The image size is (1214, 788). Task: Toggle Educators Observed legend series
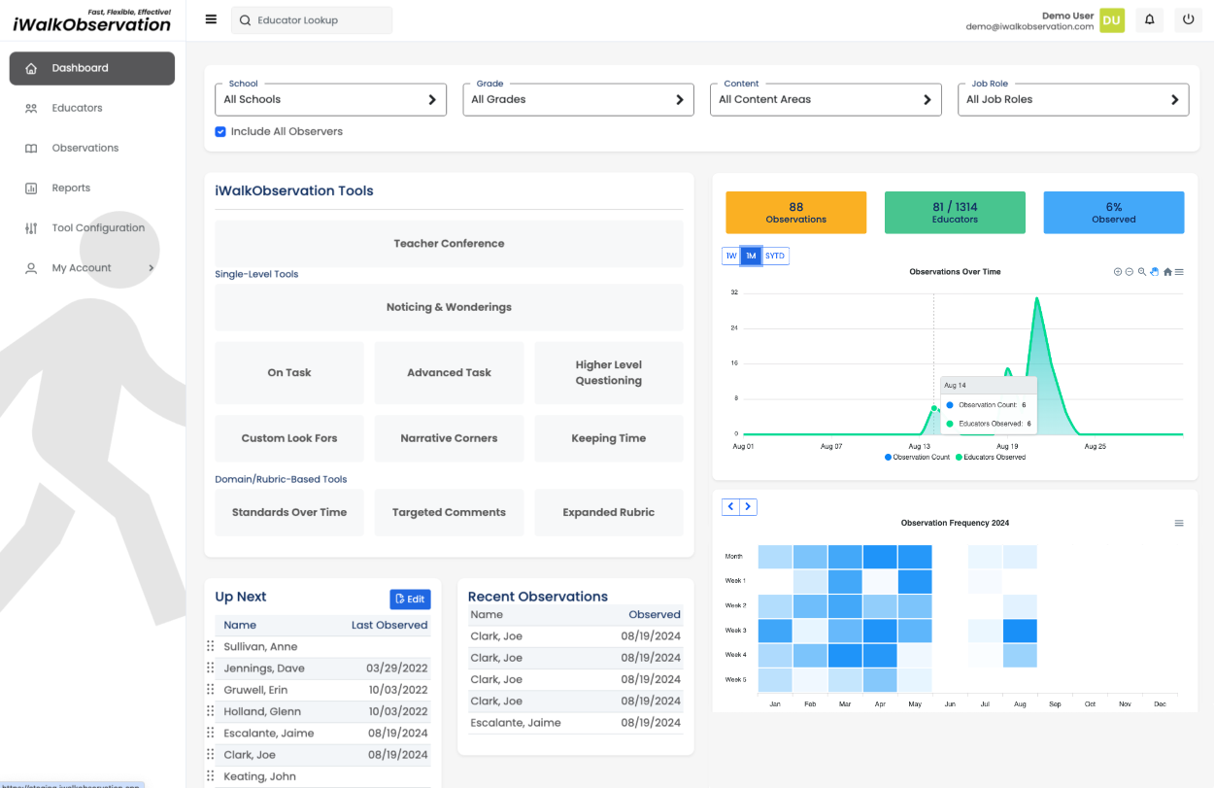click(x=991, y=457)
